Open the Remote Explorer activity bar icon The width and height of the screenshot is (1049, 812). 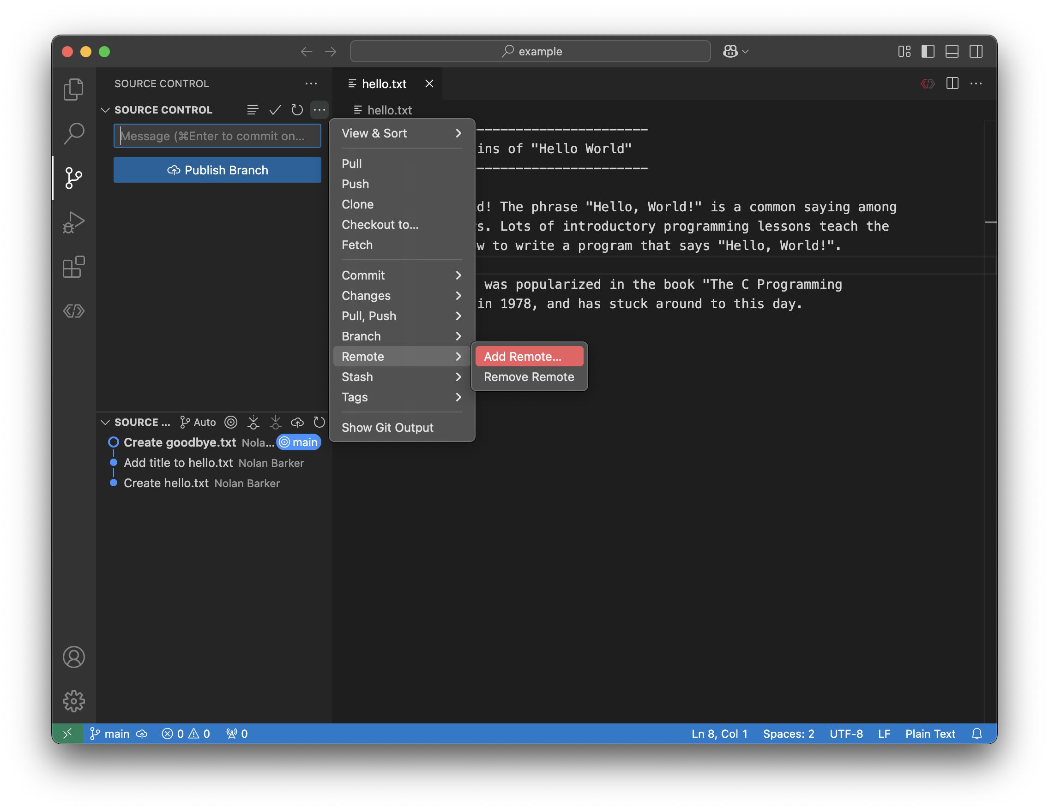pos(73,311)
